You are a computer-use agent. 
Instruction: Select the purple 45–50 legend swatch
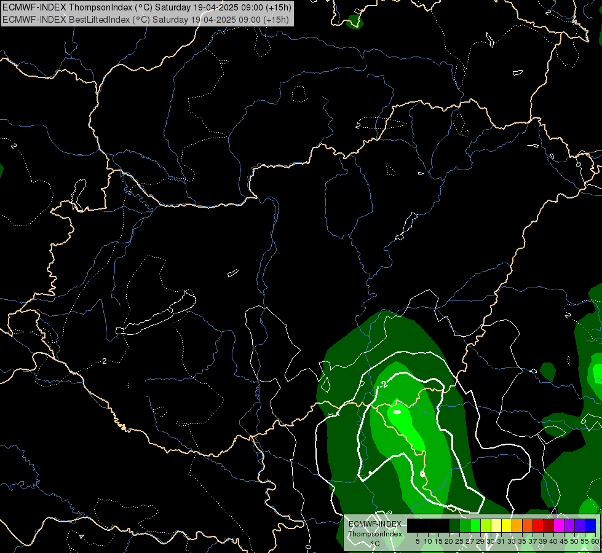click(x=569, y=526)
